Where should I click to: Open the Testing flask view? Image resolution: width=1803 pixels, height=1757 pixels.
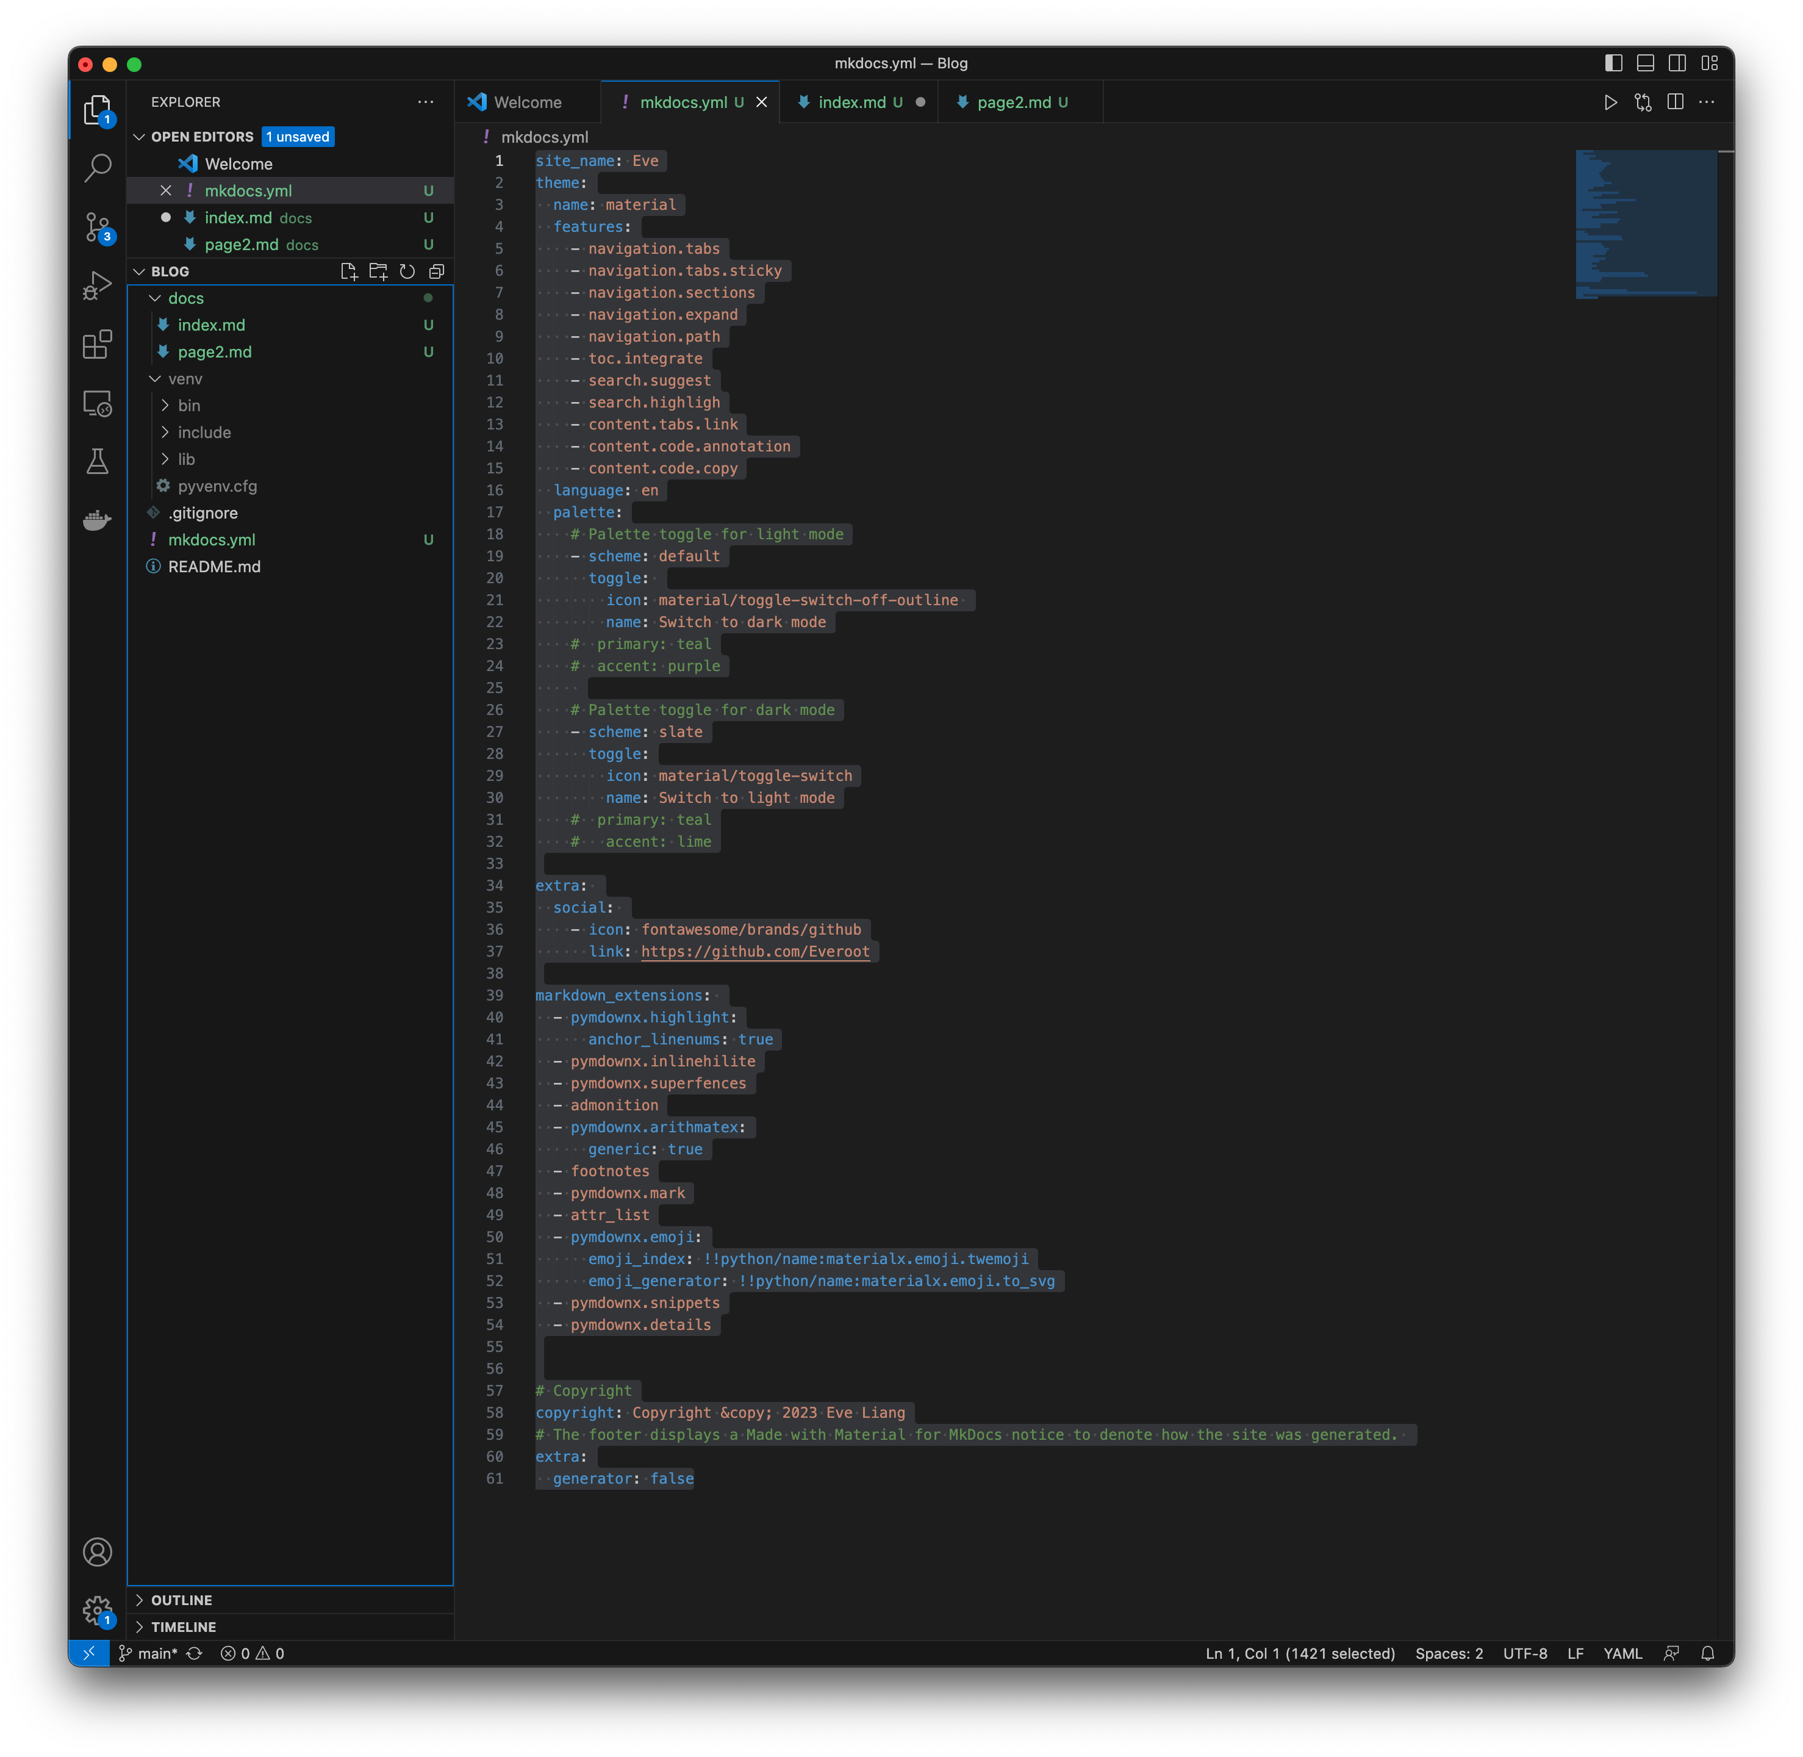(x=97, y=461)
